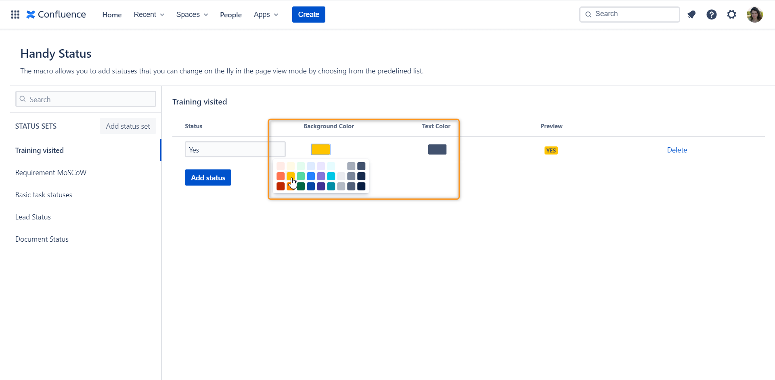This screenshot has height=380, width=775.
Task: Pick the red swatch from the color palette
Action: pos(280,176)
